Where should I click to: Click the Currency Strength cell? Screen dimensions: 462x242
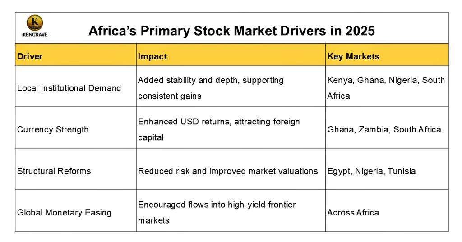53,129
